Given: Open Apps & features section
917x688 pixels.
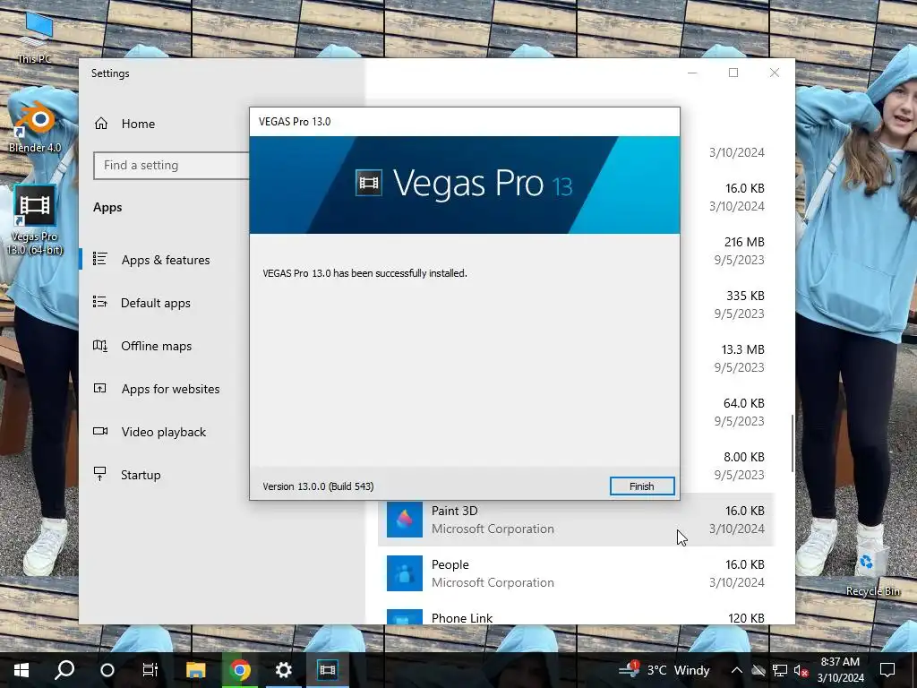Looking at the screenshot, I should 166,260.
